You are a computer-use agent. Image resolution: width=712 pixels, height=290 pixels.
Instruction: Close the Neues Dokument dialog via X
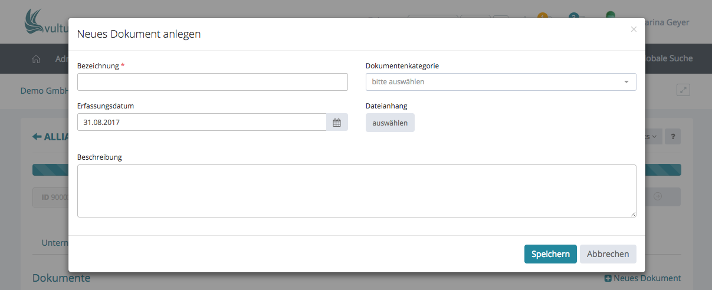[634, 29]
